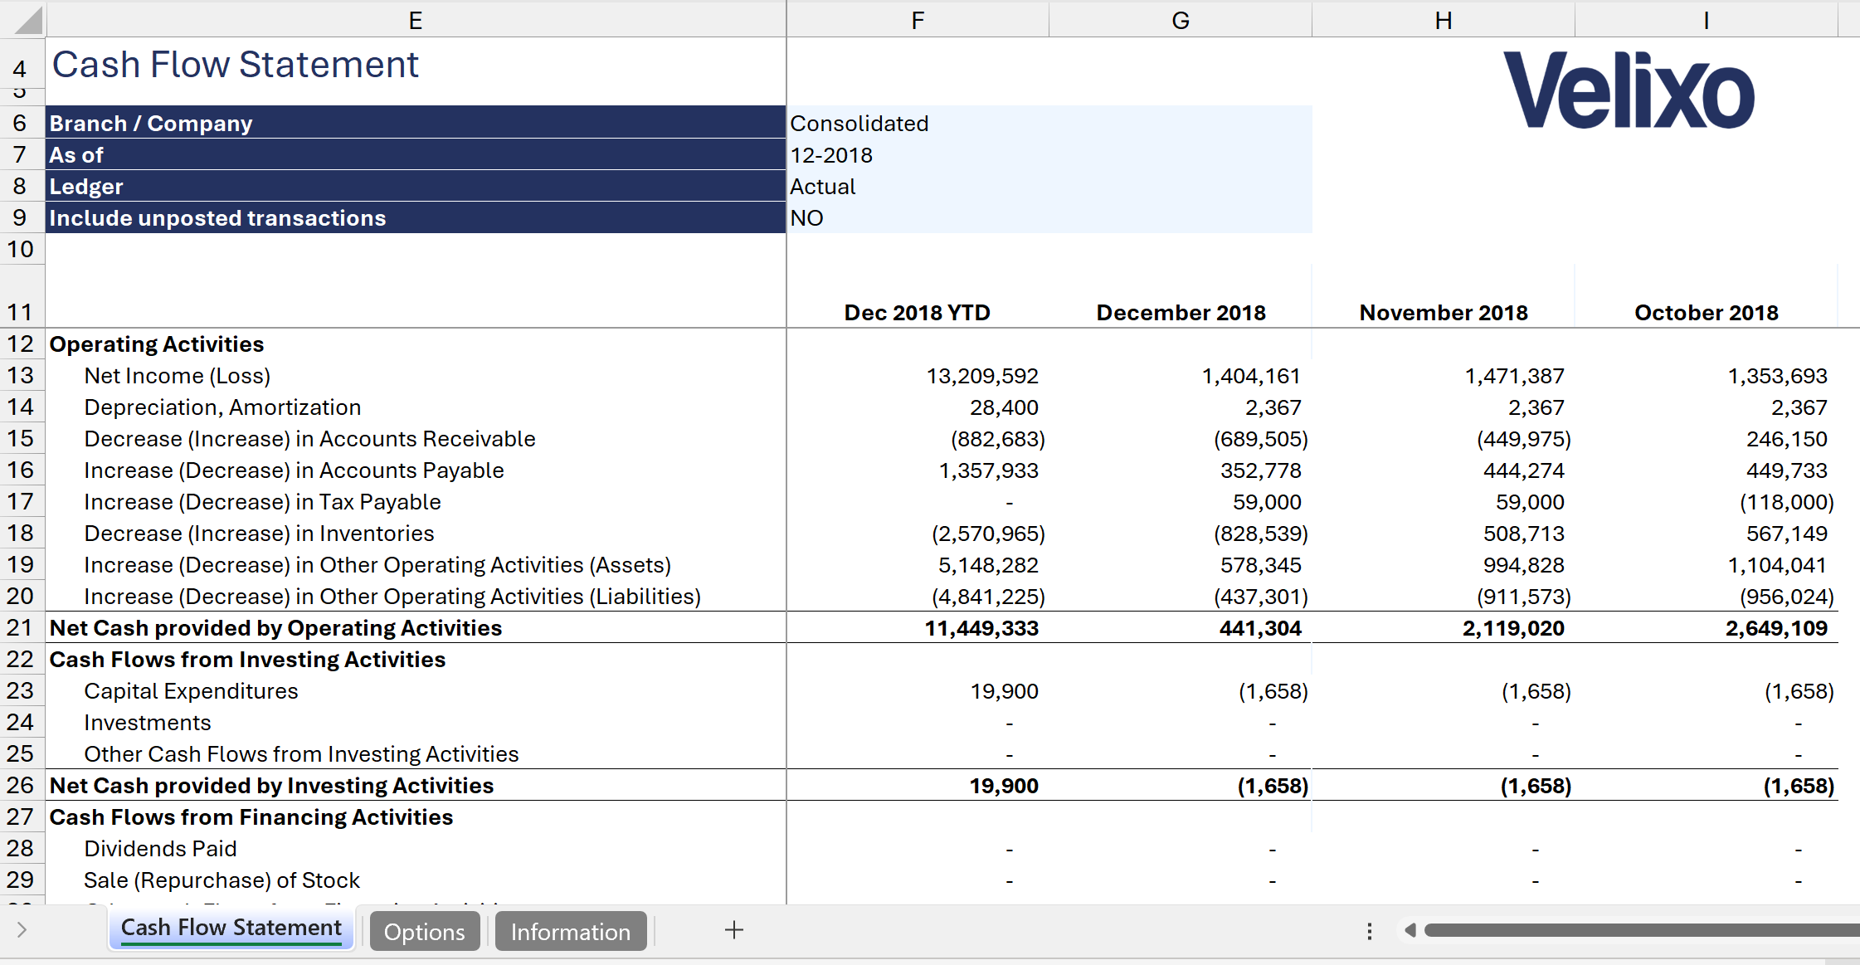Select column G header
Screen dimensions: 1860x965
1181,20
